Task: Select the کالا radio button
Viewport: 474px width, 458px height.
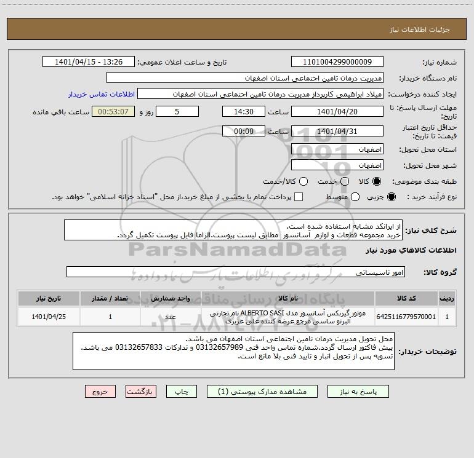Action: pos(377,181)
